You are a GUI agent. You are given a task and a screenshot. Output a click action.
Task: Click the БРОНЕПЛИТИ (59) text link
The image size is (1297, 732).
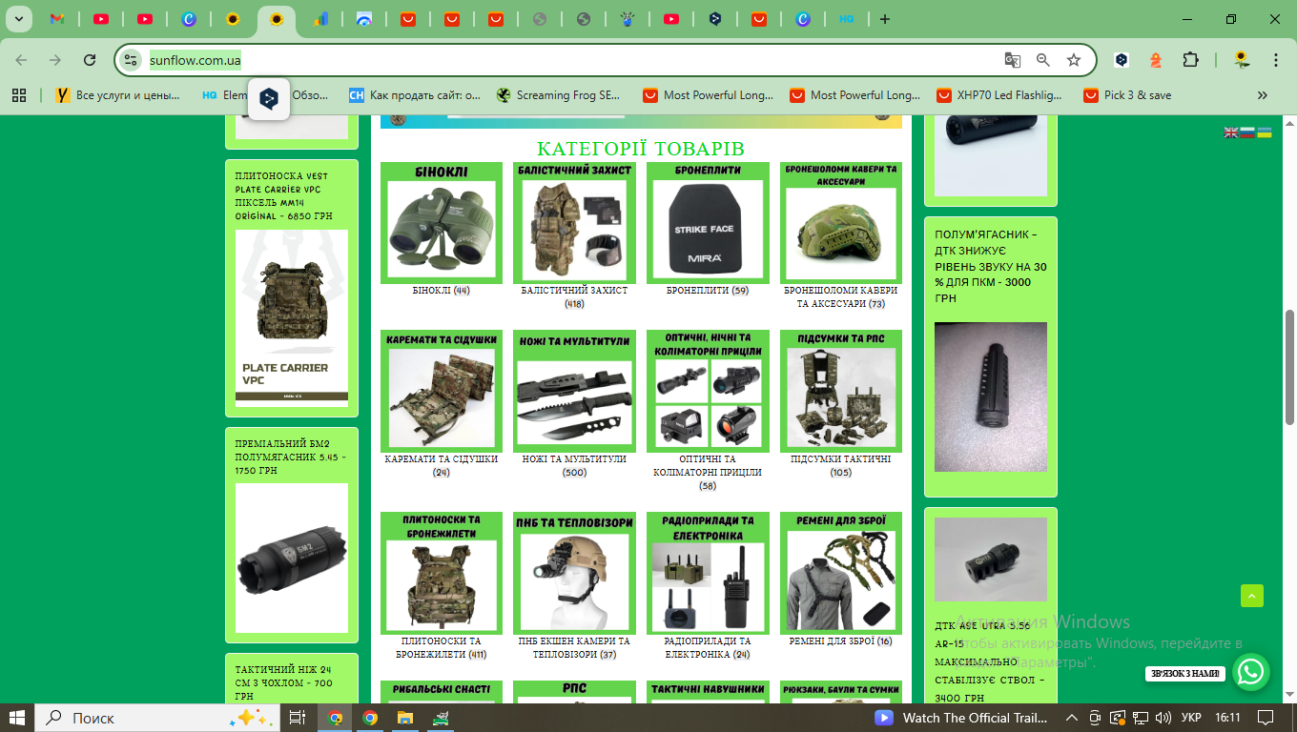click(x=708, y=291)
